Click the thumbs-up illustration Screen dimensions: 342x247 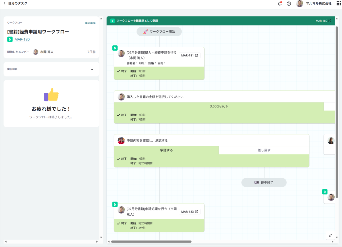(x=51, y=95)
